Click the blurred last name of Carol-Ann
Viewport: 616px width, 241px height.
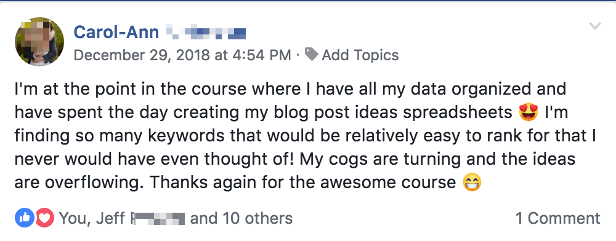tap(206, 32)
